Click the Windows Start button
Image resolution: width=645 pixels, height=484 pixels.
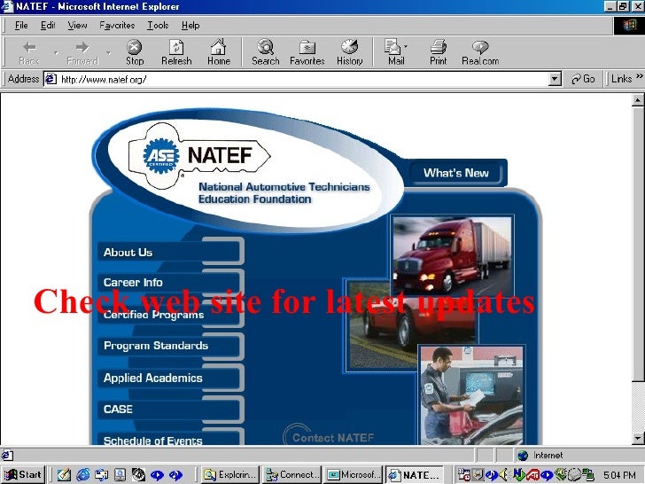click(24, 474)
